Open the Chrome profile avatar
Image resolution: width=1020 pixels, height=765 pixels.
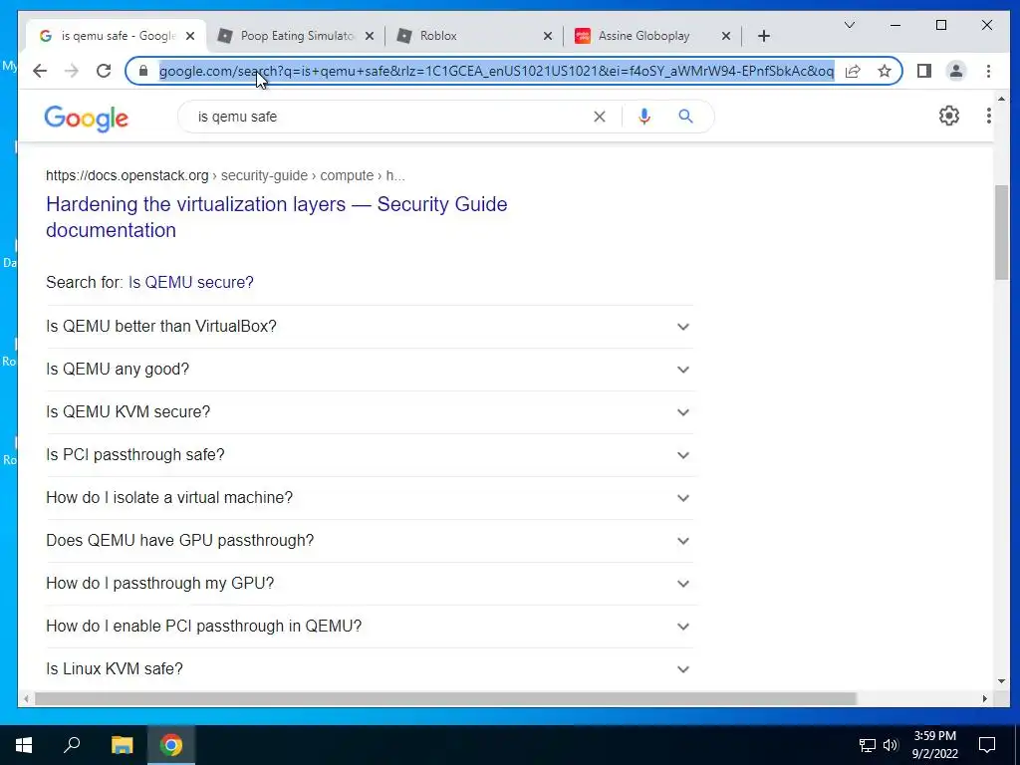click(955, 71)
